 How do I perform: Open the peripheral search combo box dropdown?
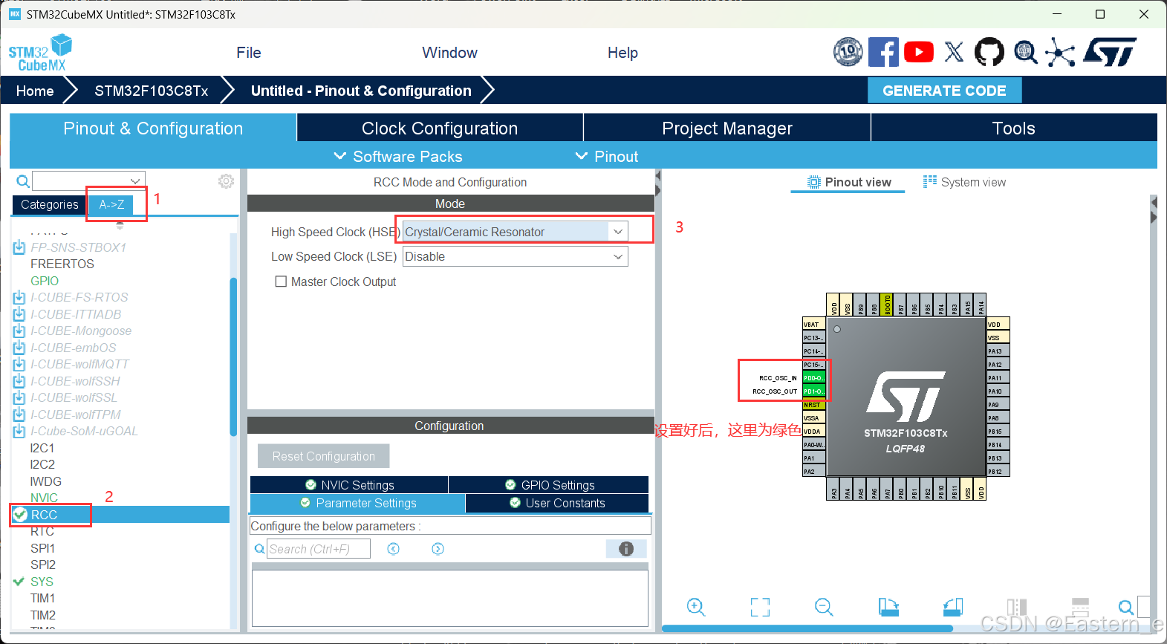click(135, 181)
